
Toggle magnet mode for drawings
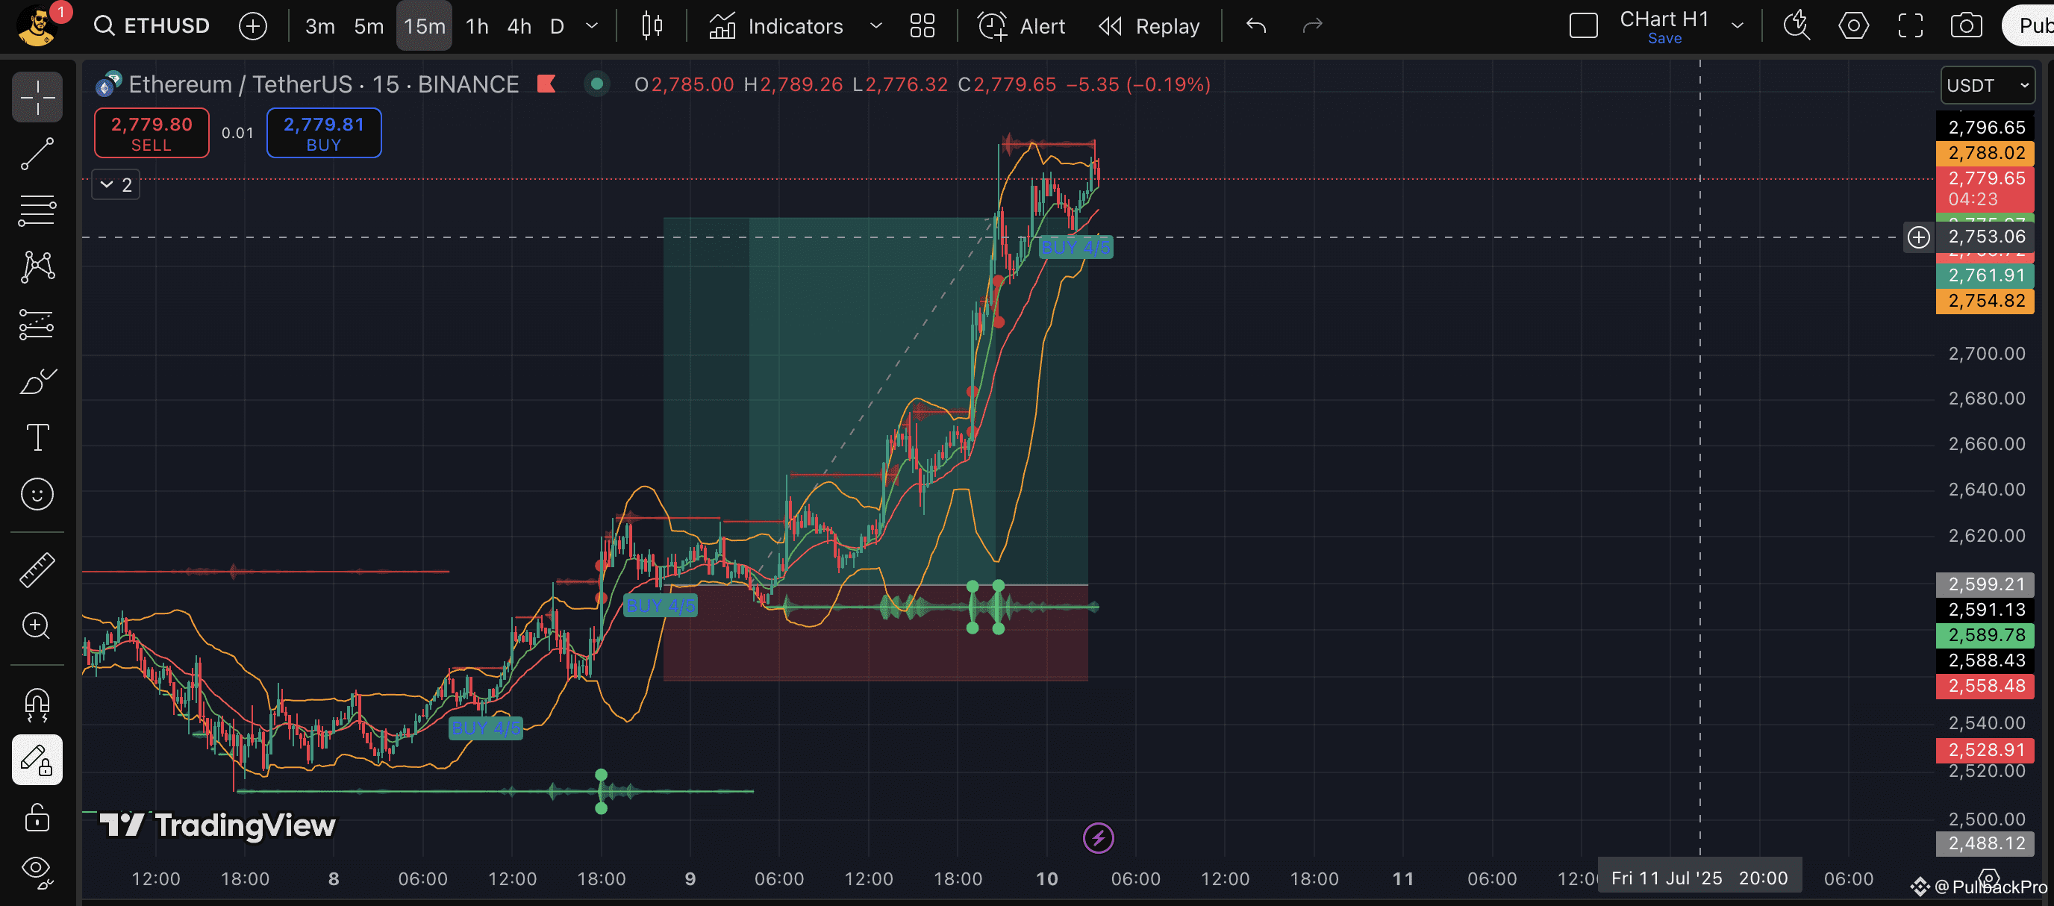[x=37, y=704]
